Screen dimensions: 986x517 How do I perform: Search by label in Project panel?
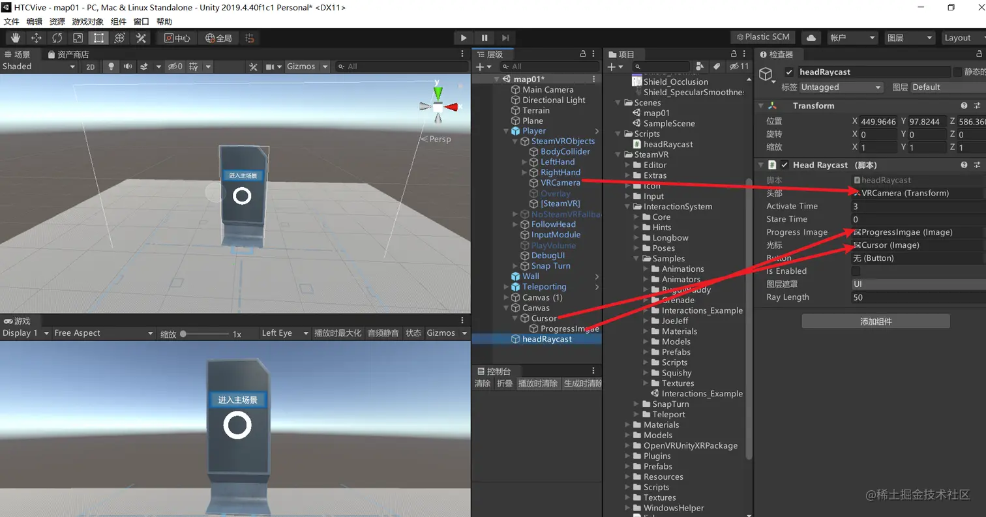click(716, 66)
